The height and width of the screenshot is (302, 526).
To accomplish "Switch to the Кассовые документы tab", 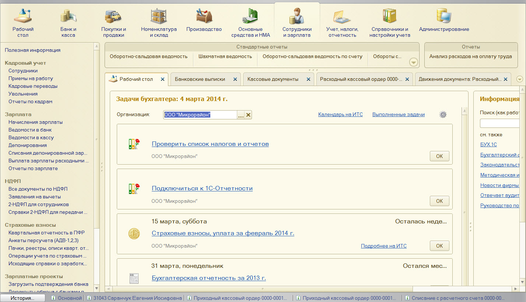I will [273, 79].
